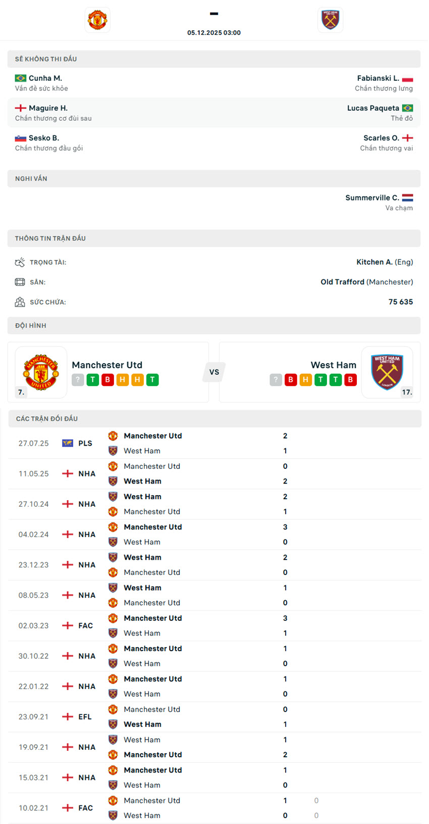Click the Netherlands flag beside Summerville C.

(x=408, y=198)
